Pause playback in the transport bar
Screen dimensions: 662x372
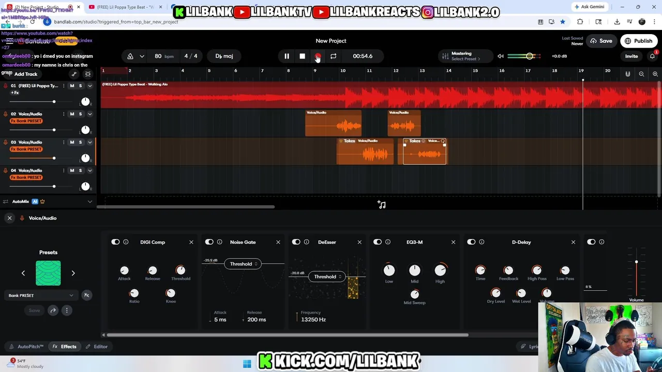pos(287,56)
